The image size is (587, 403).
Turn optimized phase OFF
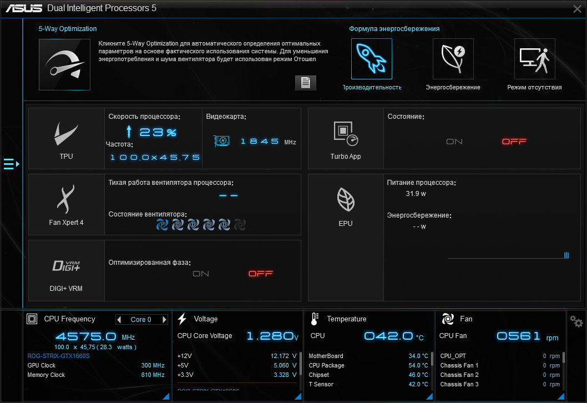click(261, 274)
